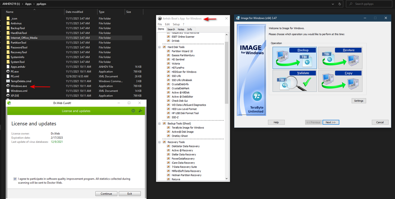Screen dimensions: 395x199
Task: Select the PE.xml file
Action: point(15,76)
